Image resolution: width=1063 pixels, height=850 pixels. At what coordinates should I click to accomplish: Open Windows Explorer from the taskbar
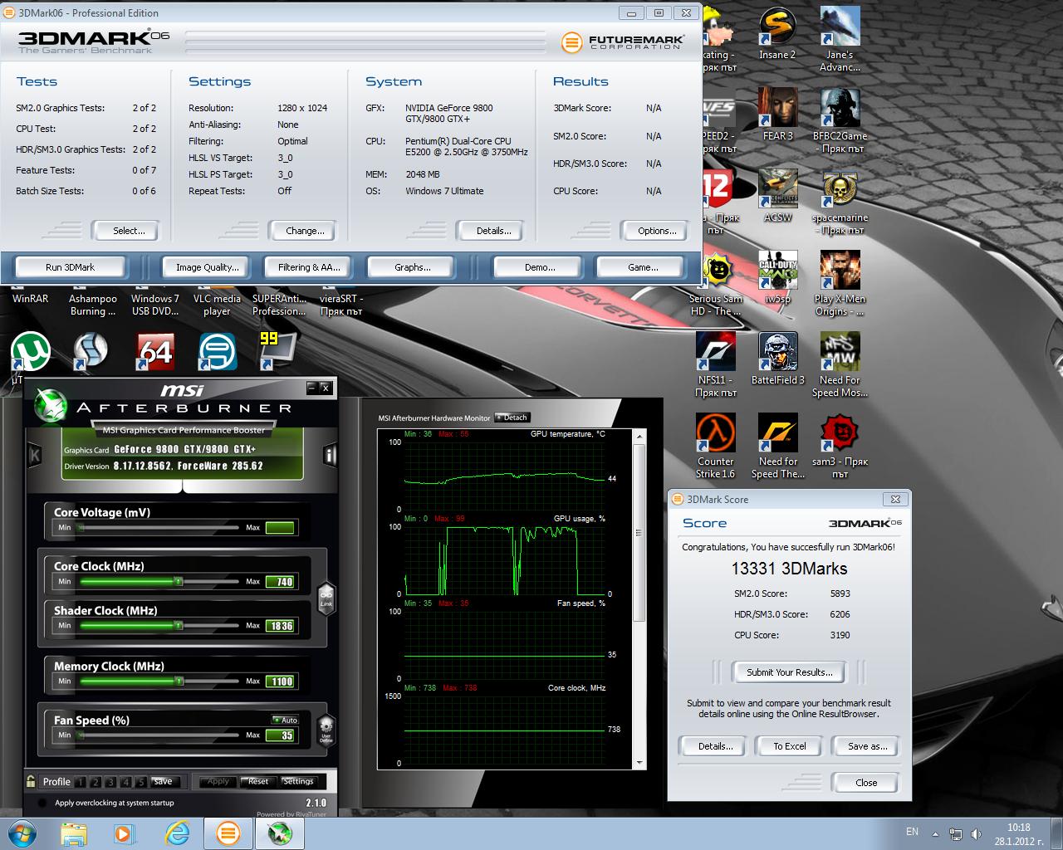[x=74, y=833]
